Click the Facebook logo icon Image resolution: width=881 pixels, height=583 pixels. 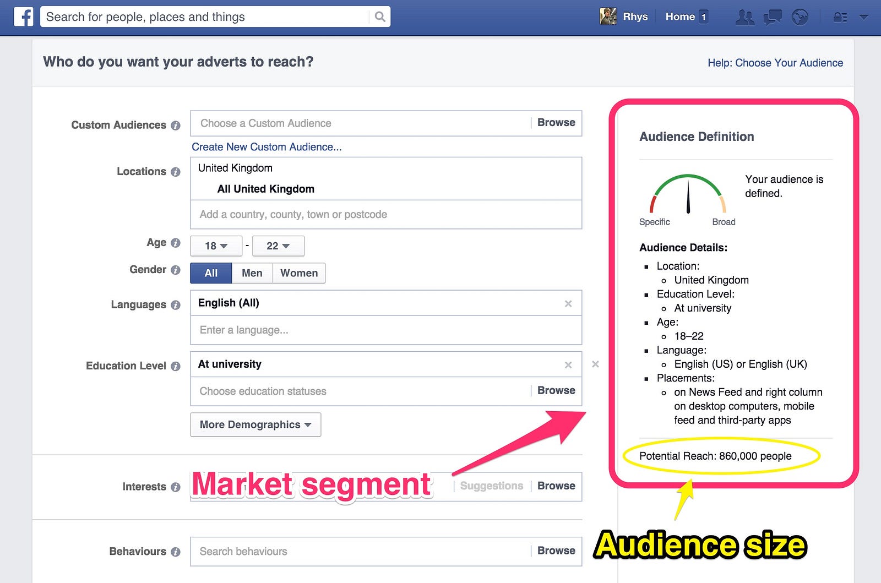pos(24,17)
